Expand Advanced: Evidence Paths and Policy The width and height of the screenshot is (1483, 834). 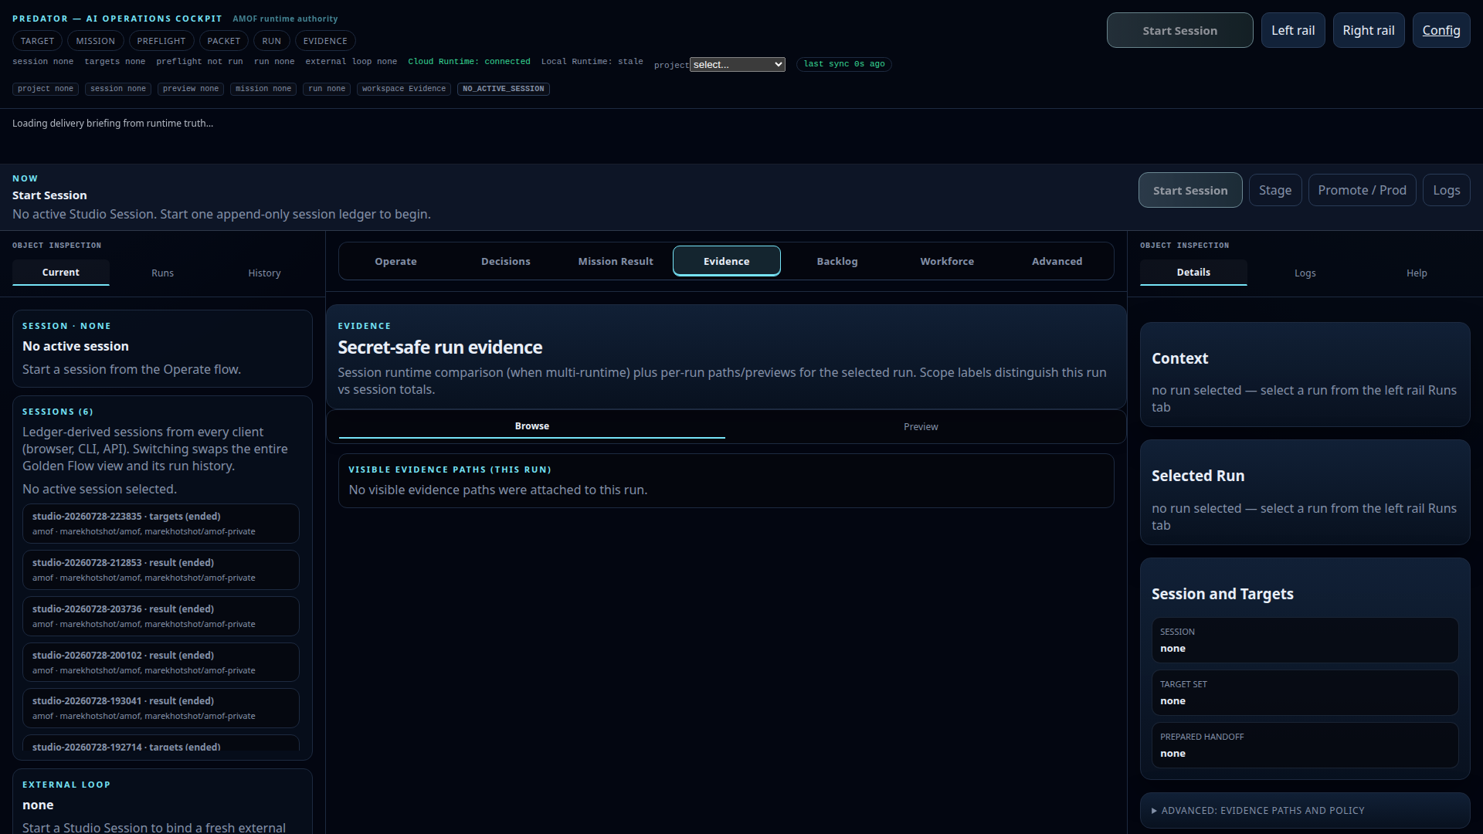pos(1305,811)
